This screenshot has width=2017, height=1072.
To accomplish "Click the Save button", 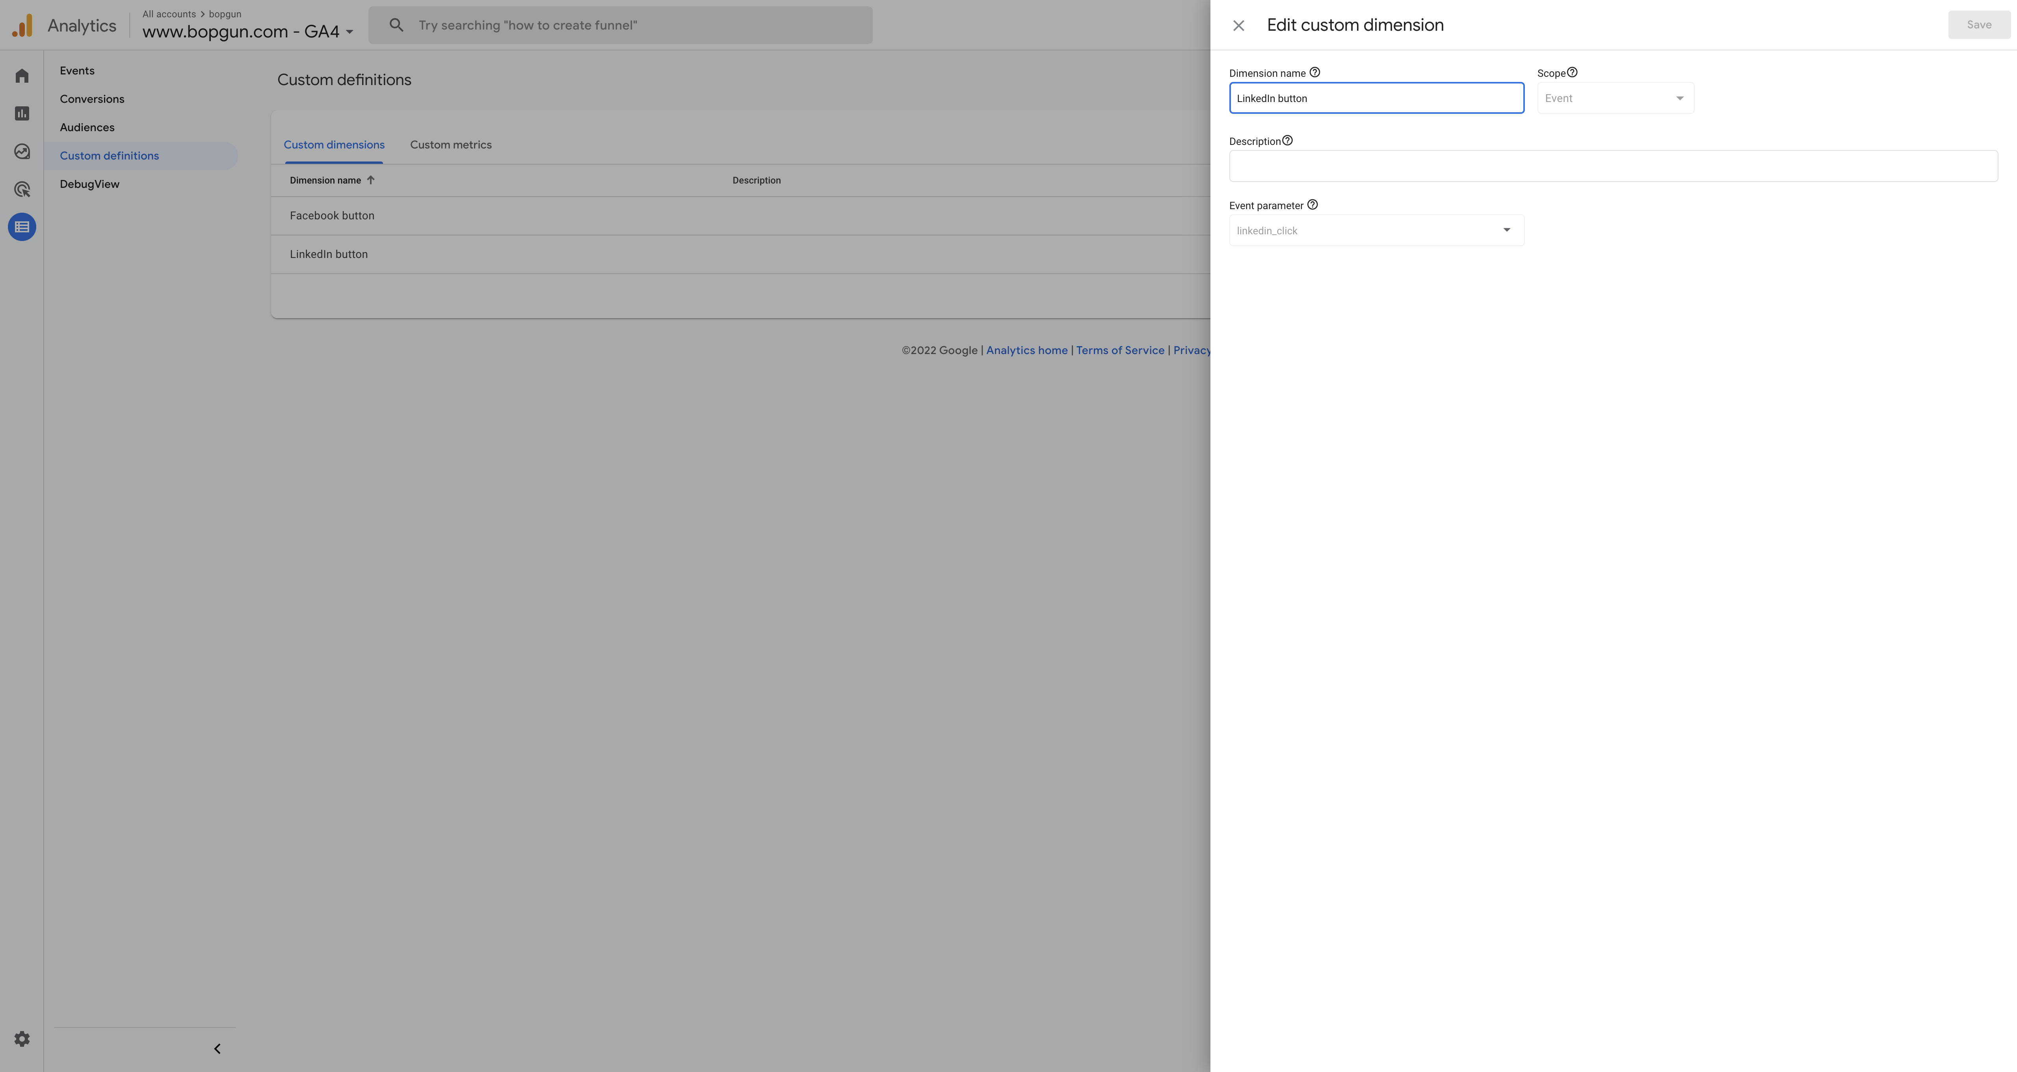I will coord(1979,25).
